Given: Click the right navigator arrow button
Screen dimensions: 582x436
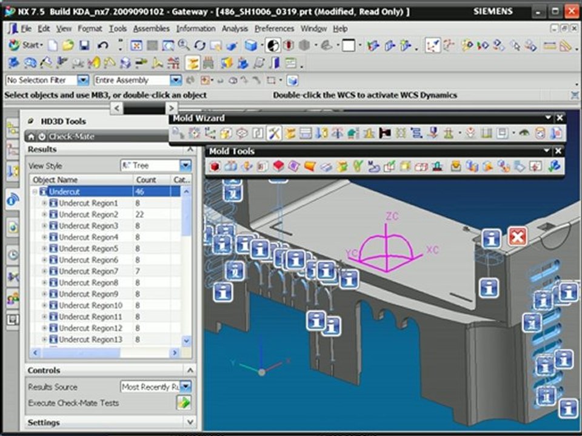Looking at the screenshot, I should tap(171, 108).
